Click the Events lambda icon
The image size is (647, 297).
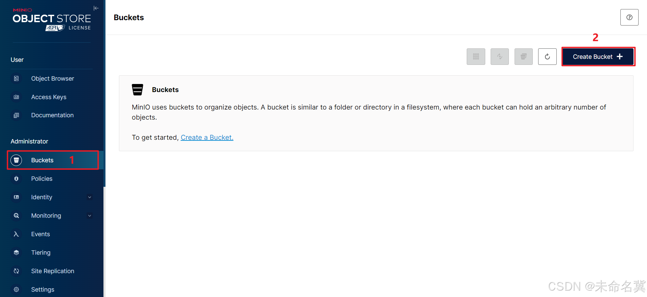(x=16, y=234)
